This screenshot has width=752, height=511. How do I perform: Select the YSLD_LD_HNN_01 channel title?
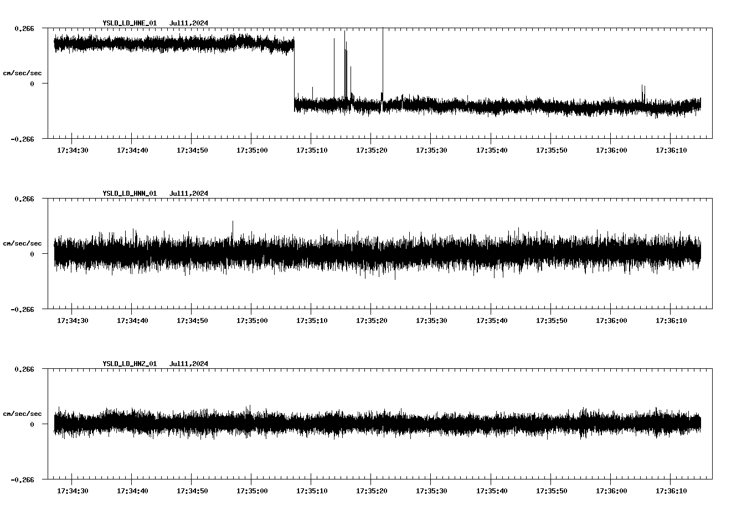130,194
